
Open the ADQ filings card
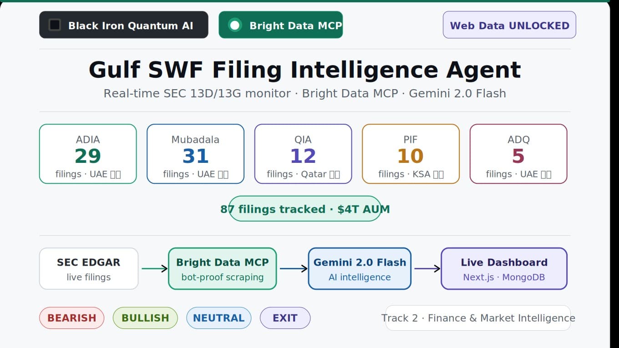[x=518, y=154]
